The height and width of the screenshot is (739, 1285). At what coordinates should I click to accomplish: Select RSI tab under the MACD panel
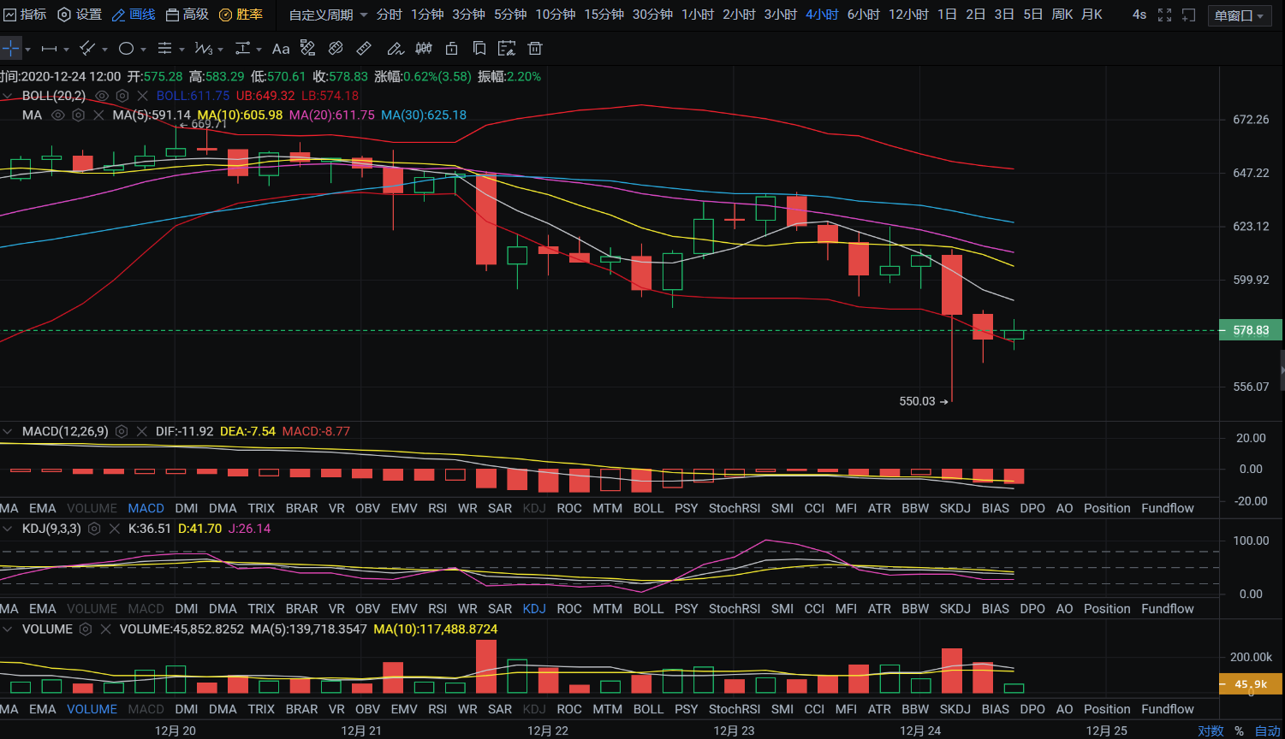[x=437, y=508]
